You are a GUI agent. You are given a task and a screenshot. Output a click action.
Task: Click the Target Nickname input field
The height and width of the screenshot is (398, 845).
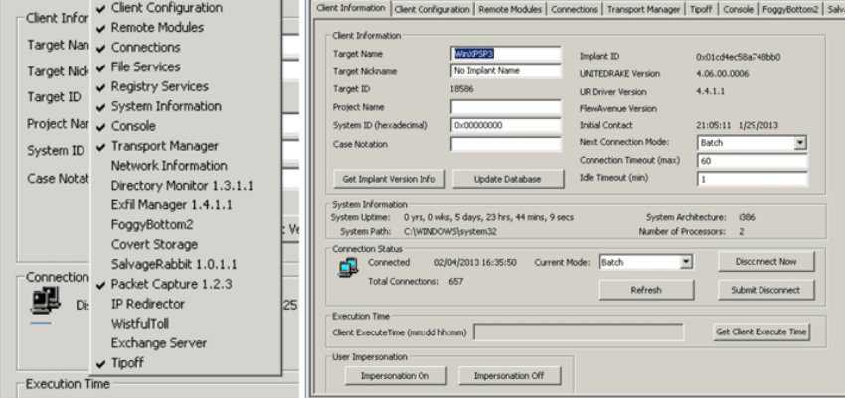point(506,71)
